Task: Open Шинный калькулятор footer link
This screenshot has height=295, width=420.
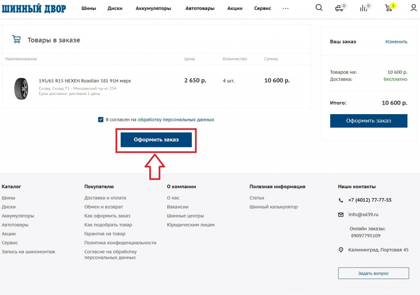Action: pyautogui.click(x=274, y=207)
